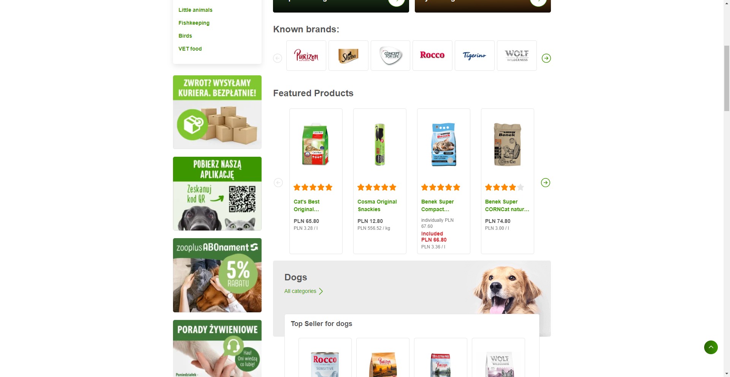
Task: Jump back to top with green arrow
Action: pyautogui.click(x=711, y=347)
